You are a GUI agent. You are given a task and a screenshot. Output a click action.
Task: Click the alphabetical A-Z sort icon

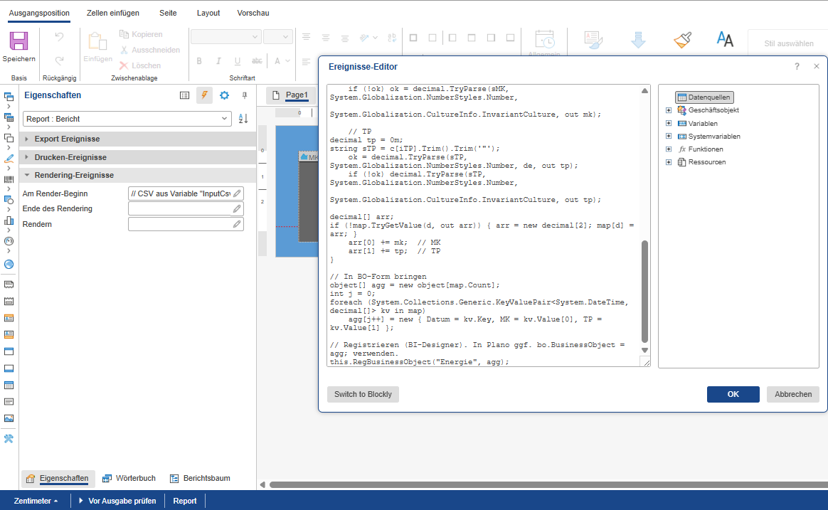point(243,119)
